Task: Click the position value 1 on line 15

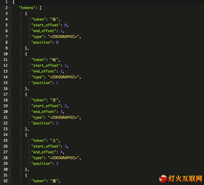Action: point(57,83)
